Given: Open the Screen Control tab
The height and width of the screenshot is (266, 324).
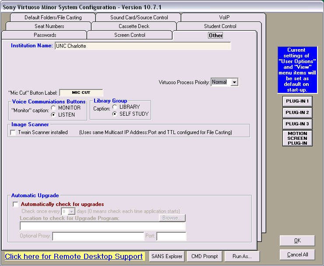Looking at the screenshot, I should point(130,35).
